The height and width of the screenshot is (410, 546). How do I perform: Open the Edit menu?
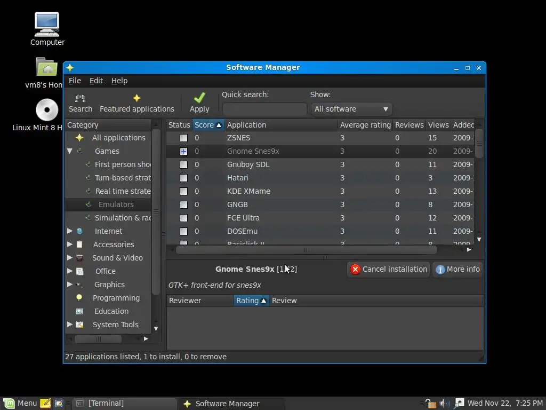point(96,81)
